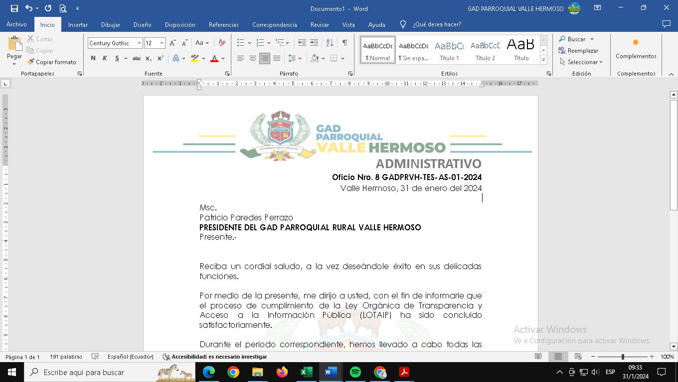Click the Reemplazar button

(578, 51)
